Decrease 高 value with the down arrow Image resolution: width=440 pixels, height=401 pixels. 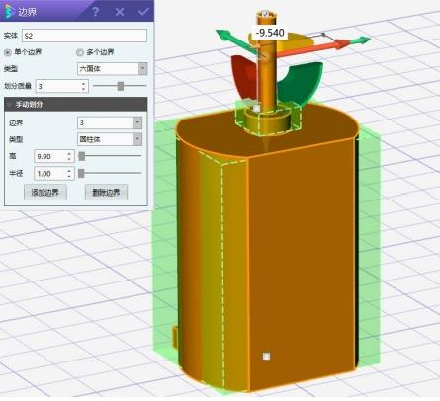69,159
